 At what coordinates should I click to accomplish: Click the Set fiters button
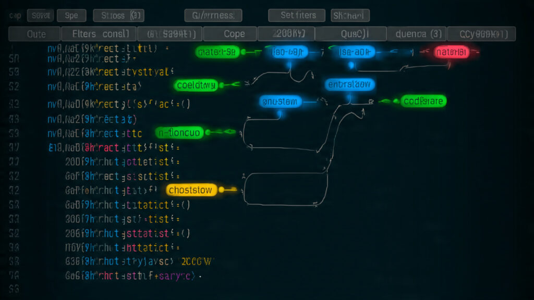(296, 15)
